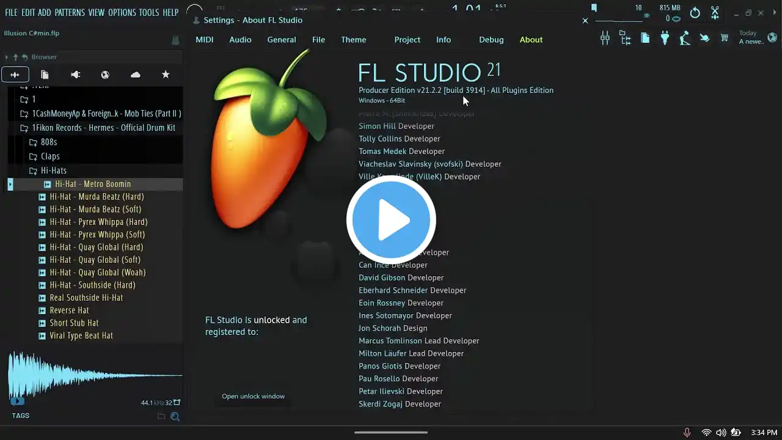Click the tempo tapper kick pedal icon

click(685, 38)
